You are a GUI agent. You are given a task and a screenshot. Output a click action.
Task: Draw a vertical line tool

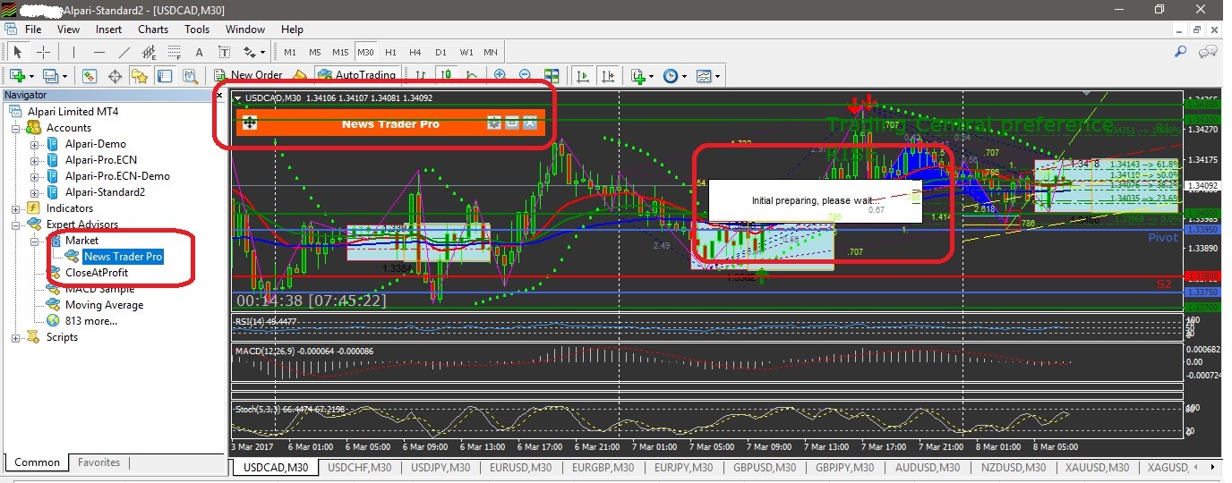point(73,52)
